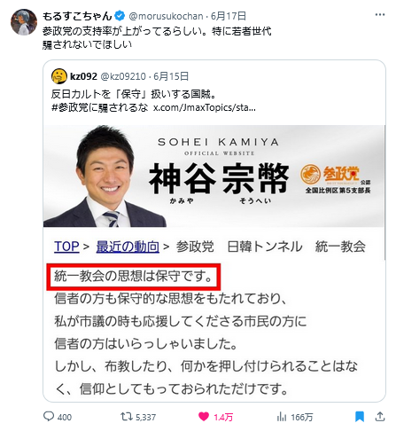Click the share upload icon
This screenshot has width=396, height=431.
point(380,417)
